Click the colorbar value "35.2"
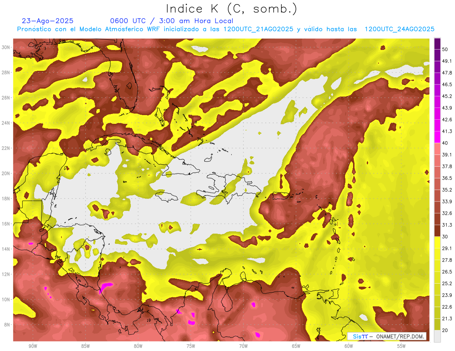Viewport: 455px width, 351px height. pos(447,190)
